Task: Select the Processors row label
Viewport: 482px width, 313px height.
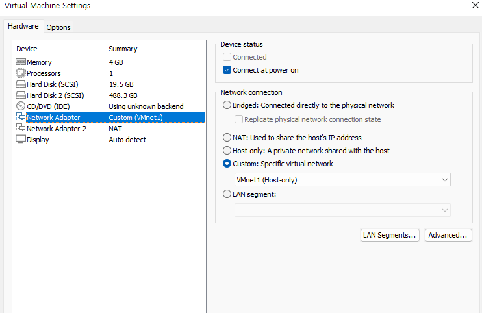Action: 44,73
